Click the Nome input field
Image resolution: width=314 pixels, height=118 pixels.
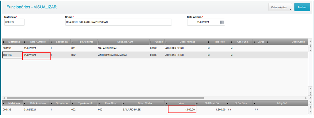(x=118, y=22)
